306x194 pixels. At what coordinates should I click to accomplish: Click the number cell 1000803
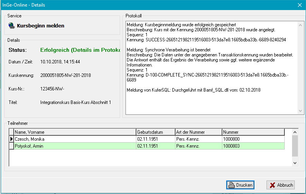253,146
